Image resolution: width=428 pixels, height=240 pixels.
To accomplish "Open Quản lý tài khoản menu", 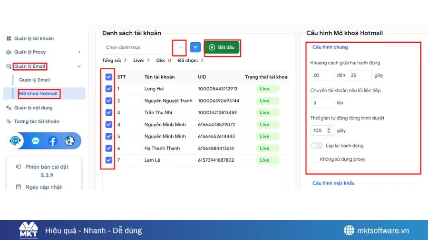I will (x=34, y=38).
